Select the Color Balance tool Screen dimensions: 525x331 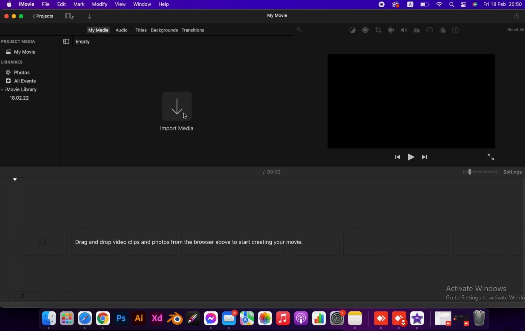[352, 30]
